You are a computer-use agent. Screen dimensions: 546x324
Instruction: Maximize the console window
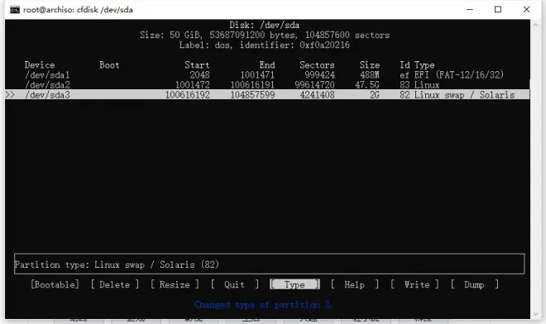point(498,9)
